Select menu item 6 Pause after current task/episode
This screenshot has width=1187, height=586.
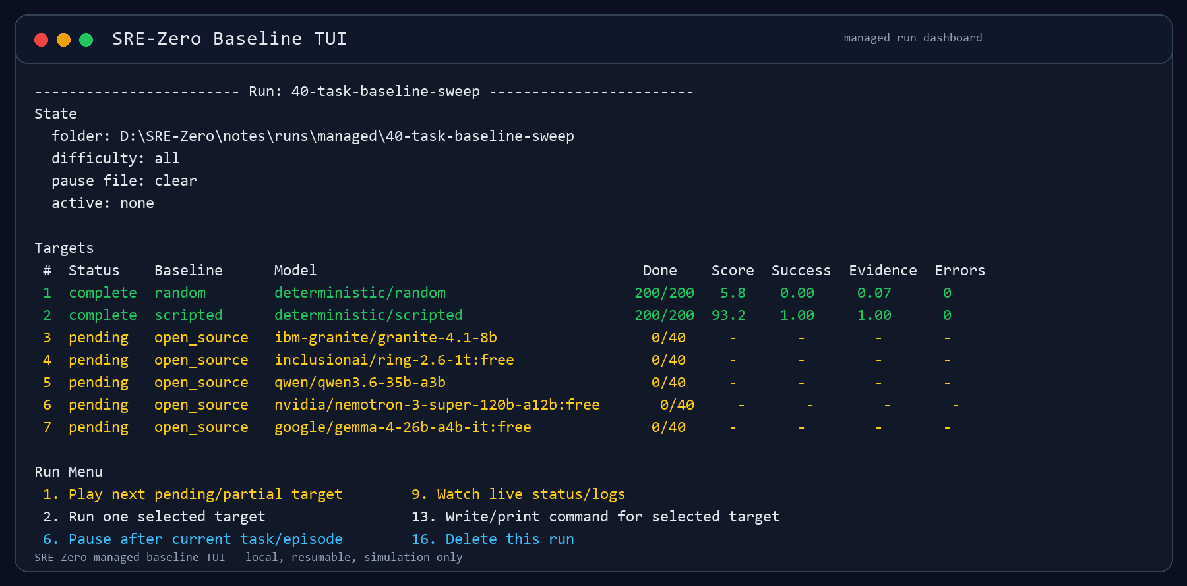193,539
